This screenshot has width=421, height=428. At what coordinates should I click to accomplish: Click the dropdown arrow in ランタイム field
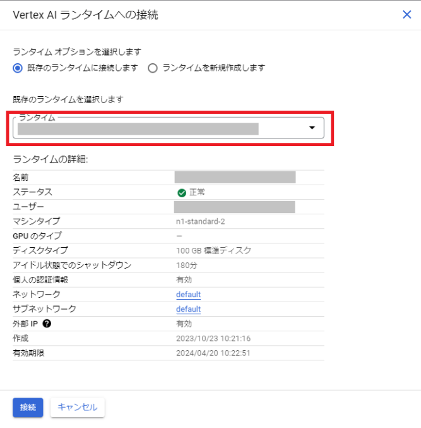[x=312, y=128]
